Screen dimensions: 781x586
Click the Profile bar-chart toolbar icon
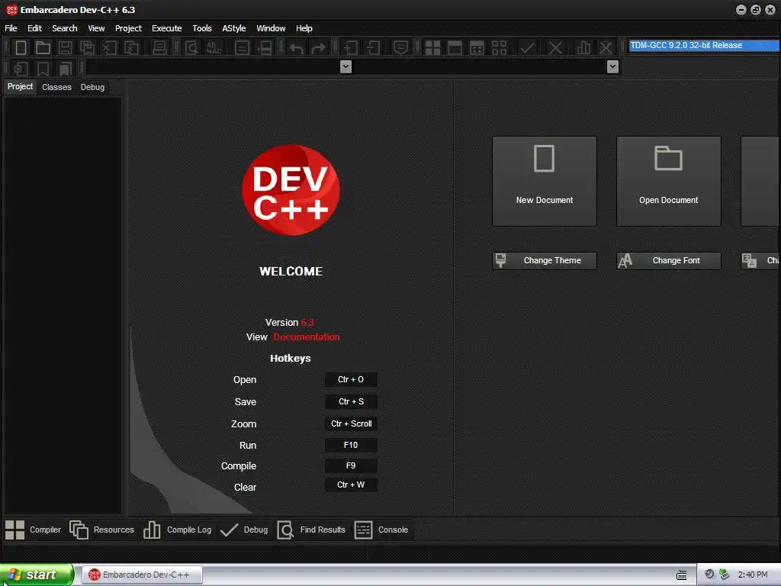(x=583, y=48)
